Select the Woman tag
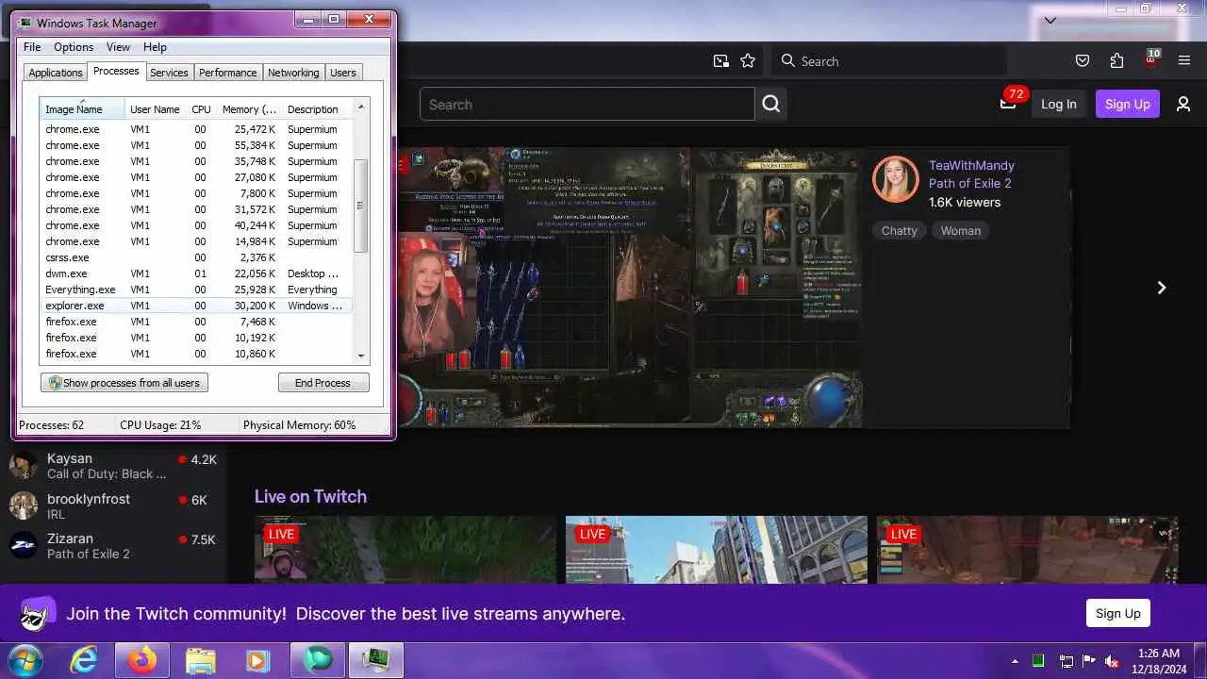Screen dimensions: 1207x679 click(961, 230)
